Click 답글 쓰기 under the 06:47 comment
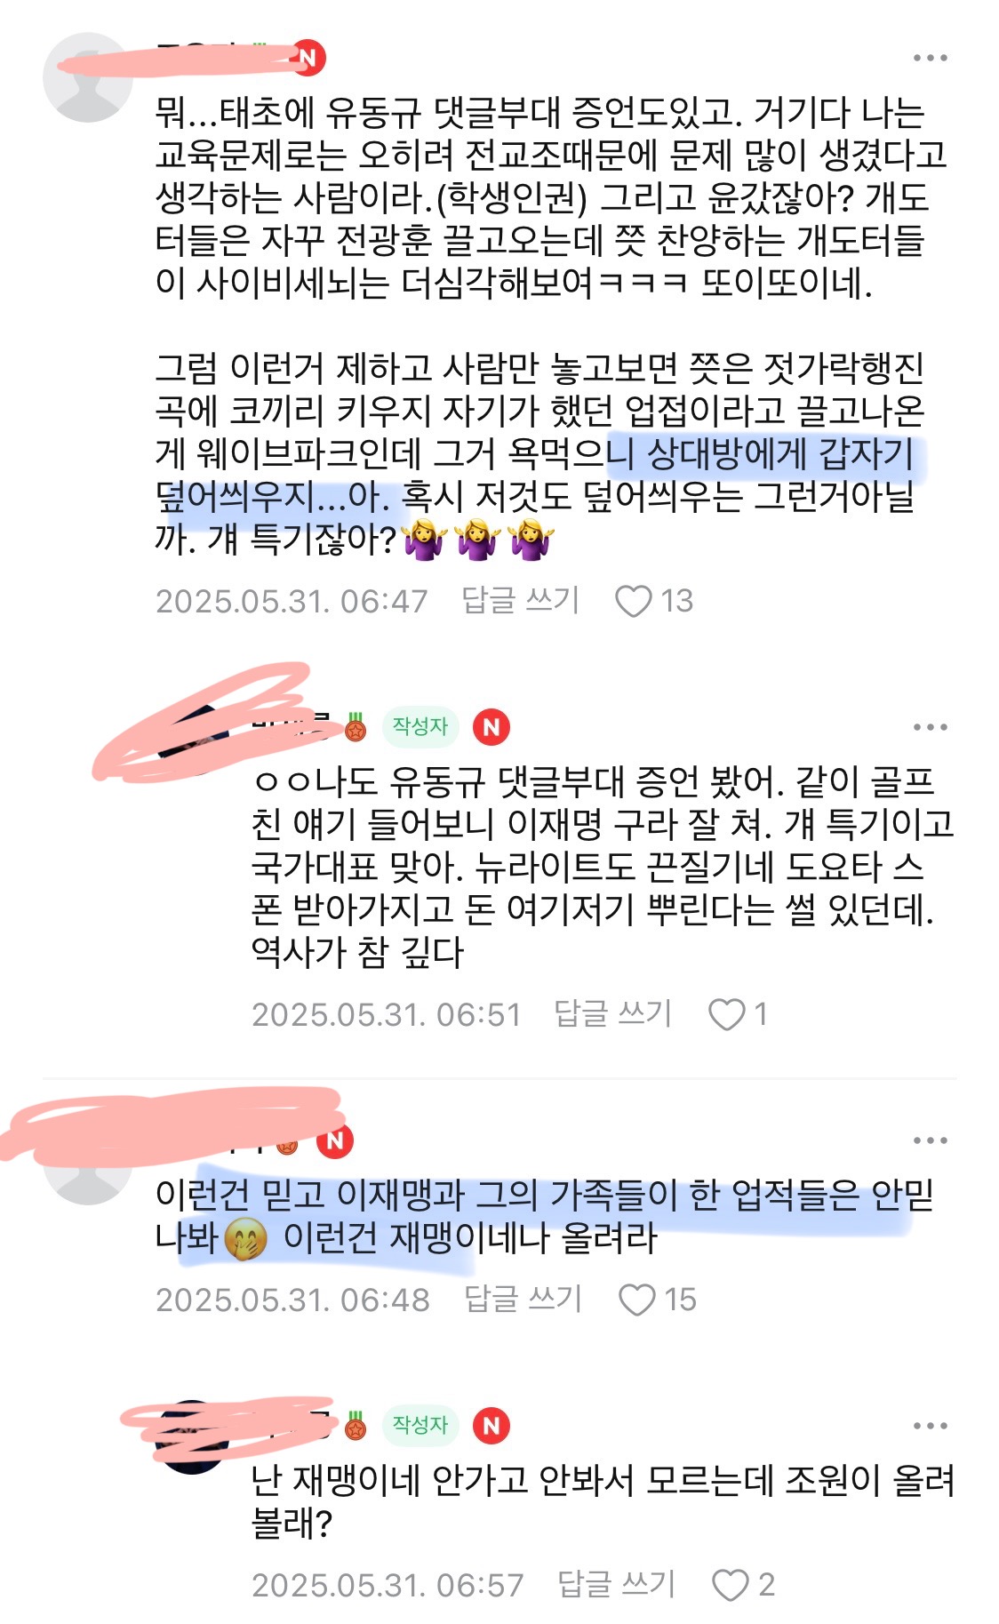The image size is (999, 1624). (x=520, y=600)
